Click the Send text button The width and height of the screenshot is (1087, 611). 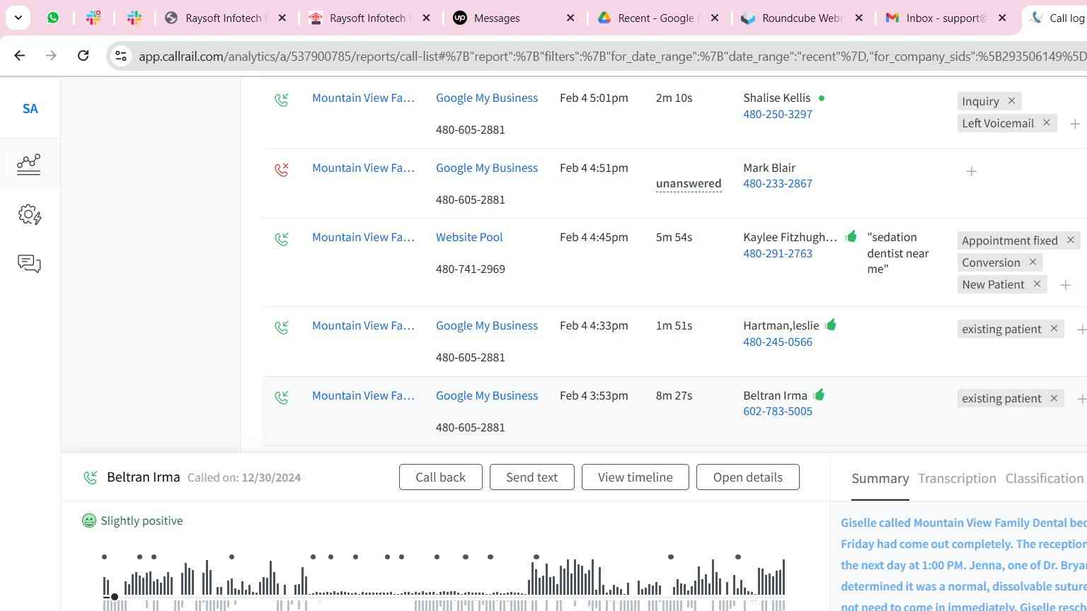coord(531,477)
